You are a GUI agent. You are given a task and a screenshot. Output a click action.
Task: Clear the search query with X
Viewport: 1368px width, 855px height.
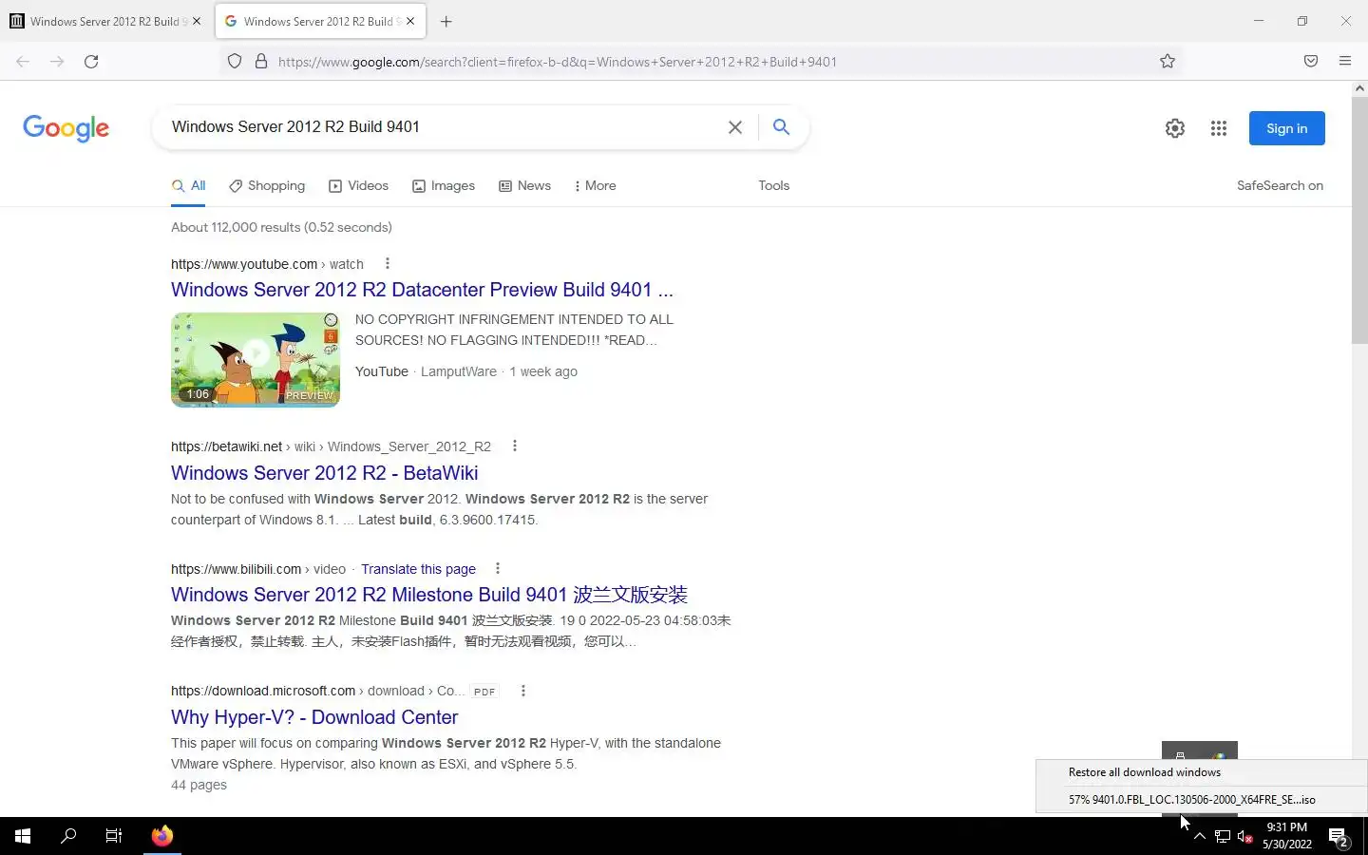tap(735, 127)
